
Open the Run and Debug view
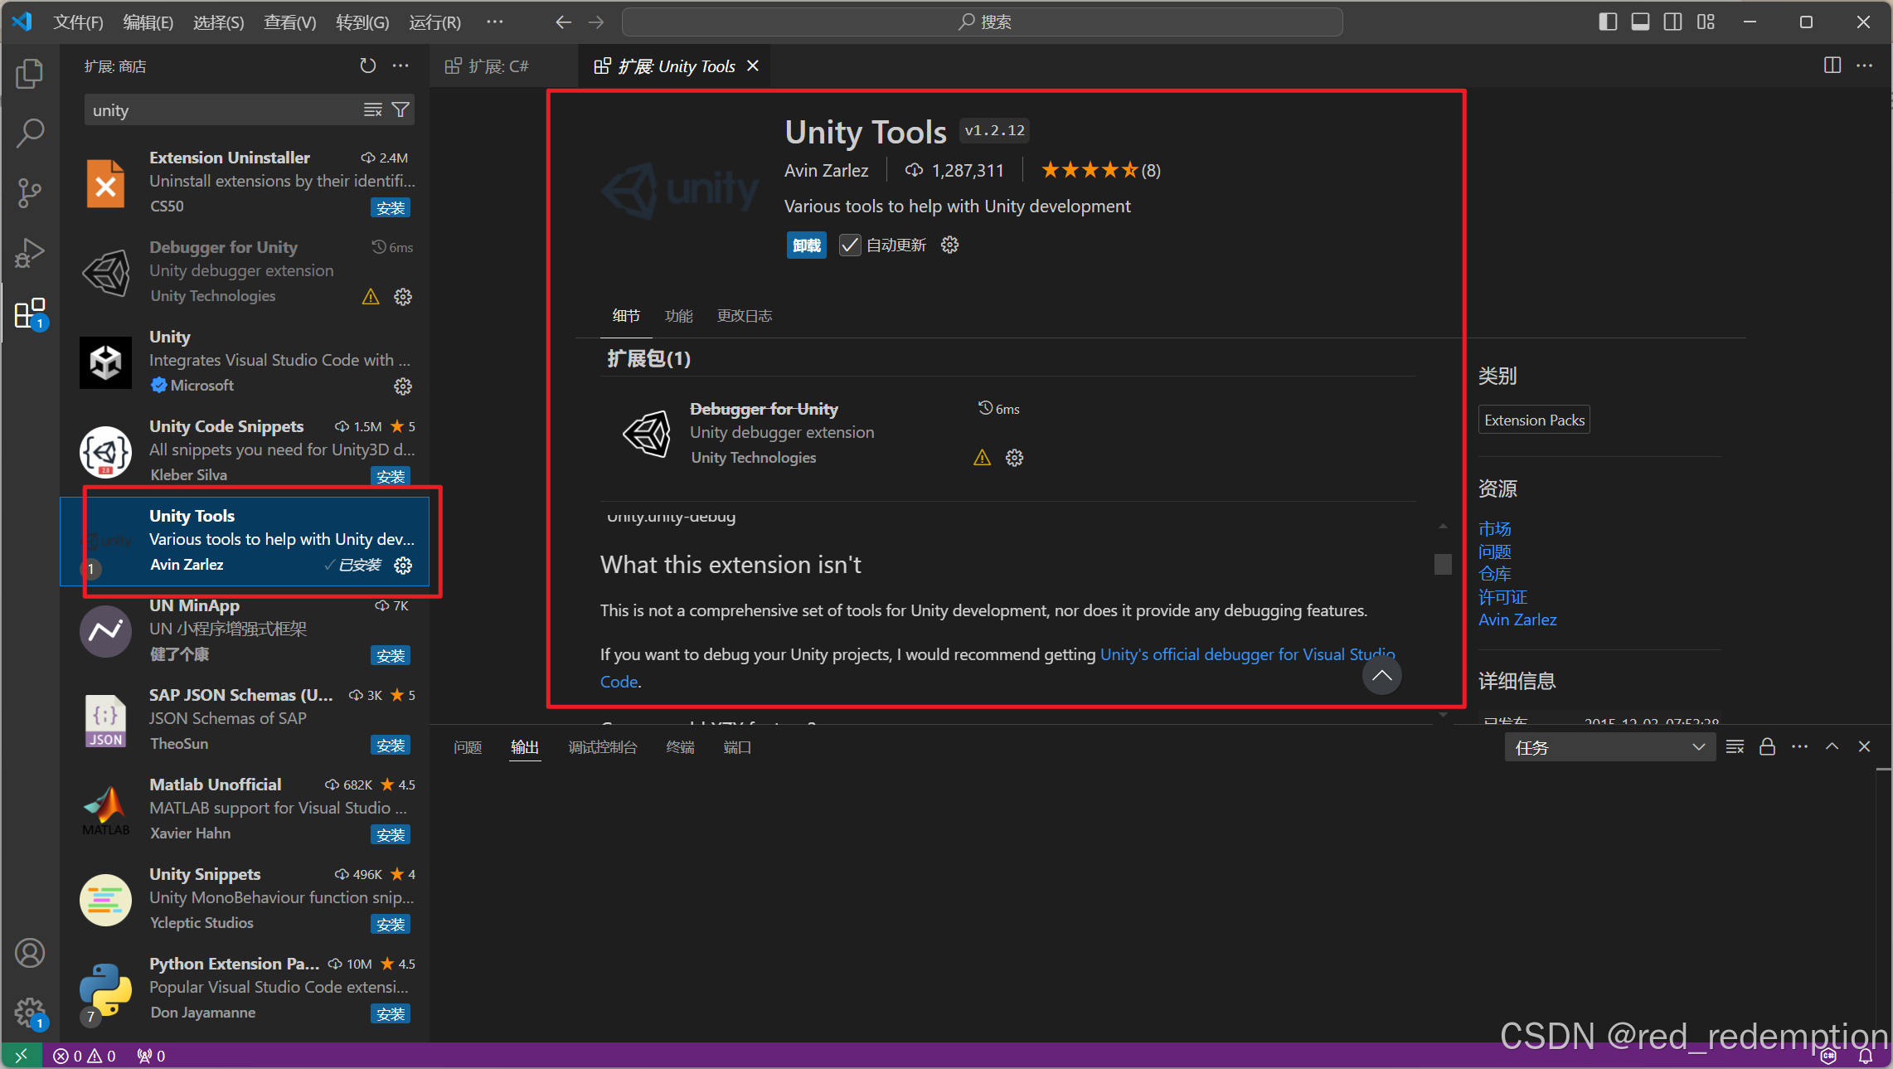tap(30, 253)
